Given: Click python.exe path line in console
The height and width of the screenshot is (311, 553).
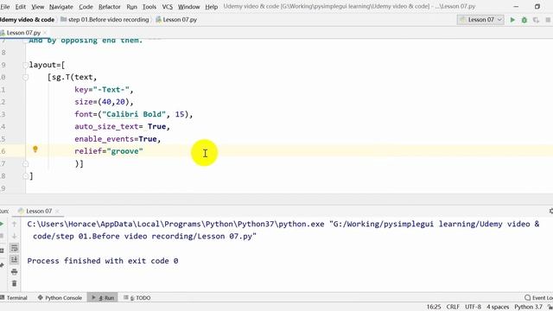Looking at the screenshot, I should point(283,224).
